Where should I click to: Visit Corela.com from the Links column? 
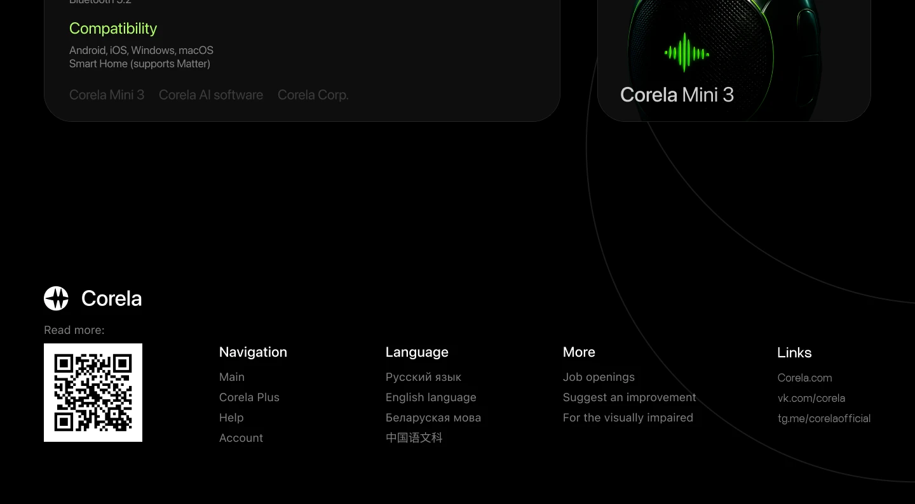click(x=804, y=378)
